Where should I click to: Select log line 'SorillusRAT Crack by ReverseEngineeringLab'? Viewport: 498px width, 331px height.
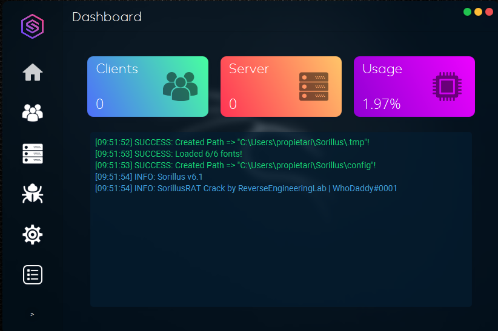pos(246,189)
